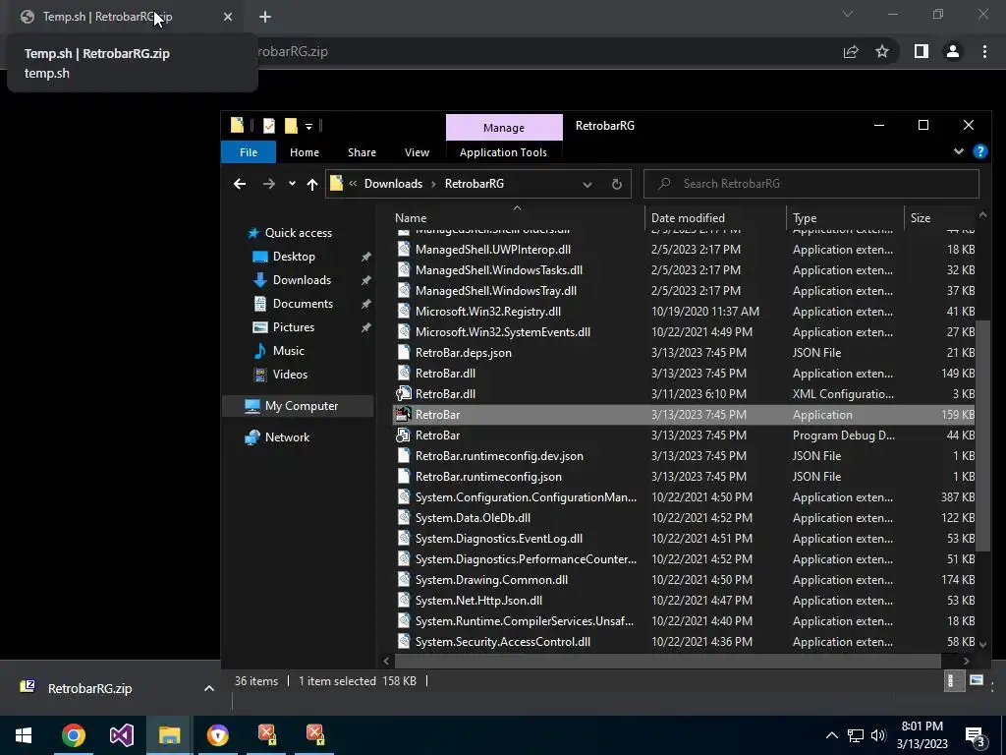Open Visual Studio from the taskbar

pyautogui.click(x=121, y=735)
